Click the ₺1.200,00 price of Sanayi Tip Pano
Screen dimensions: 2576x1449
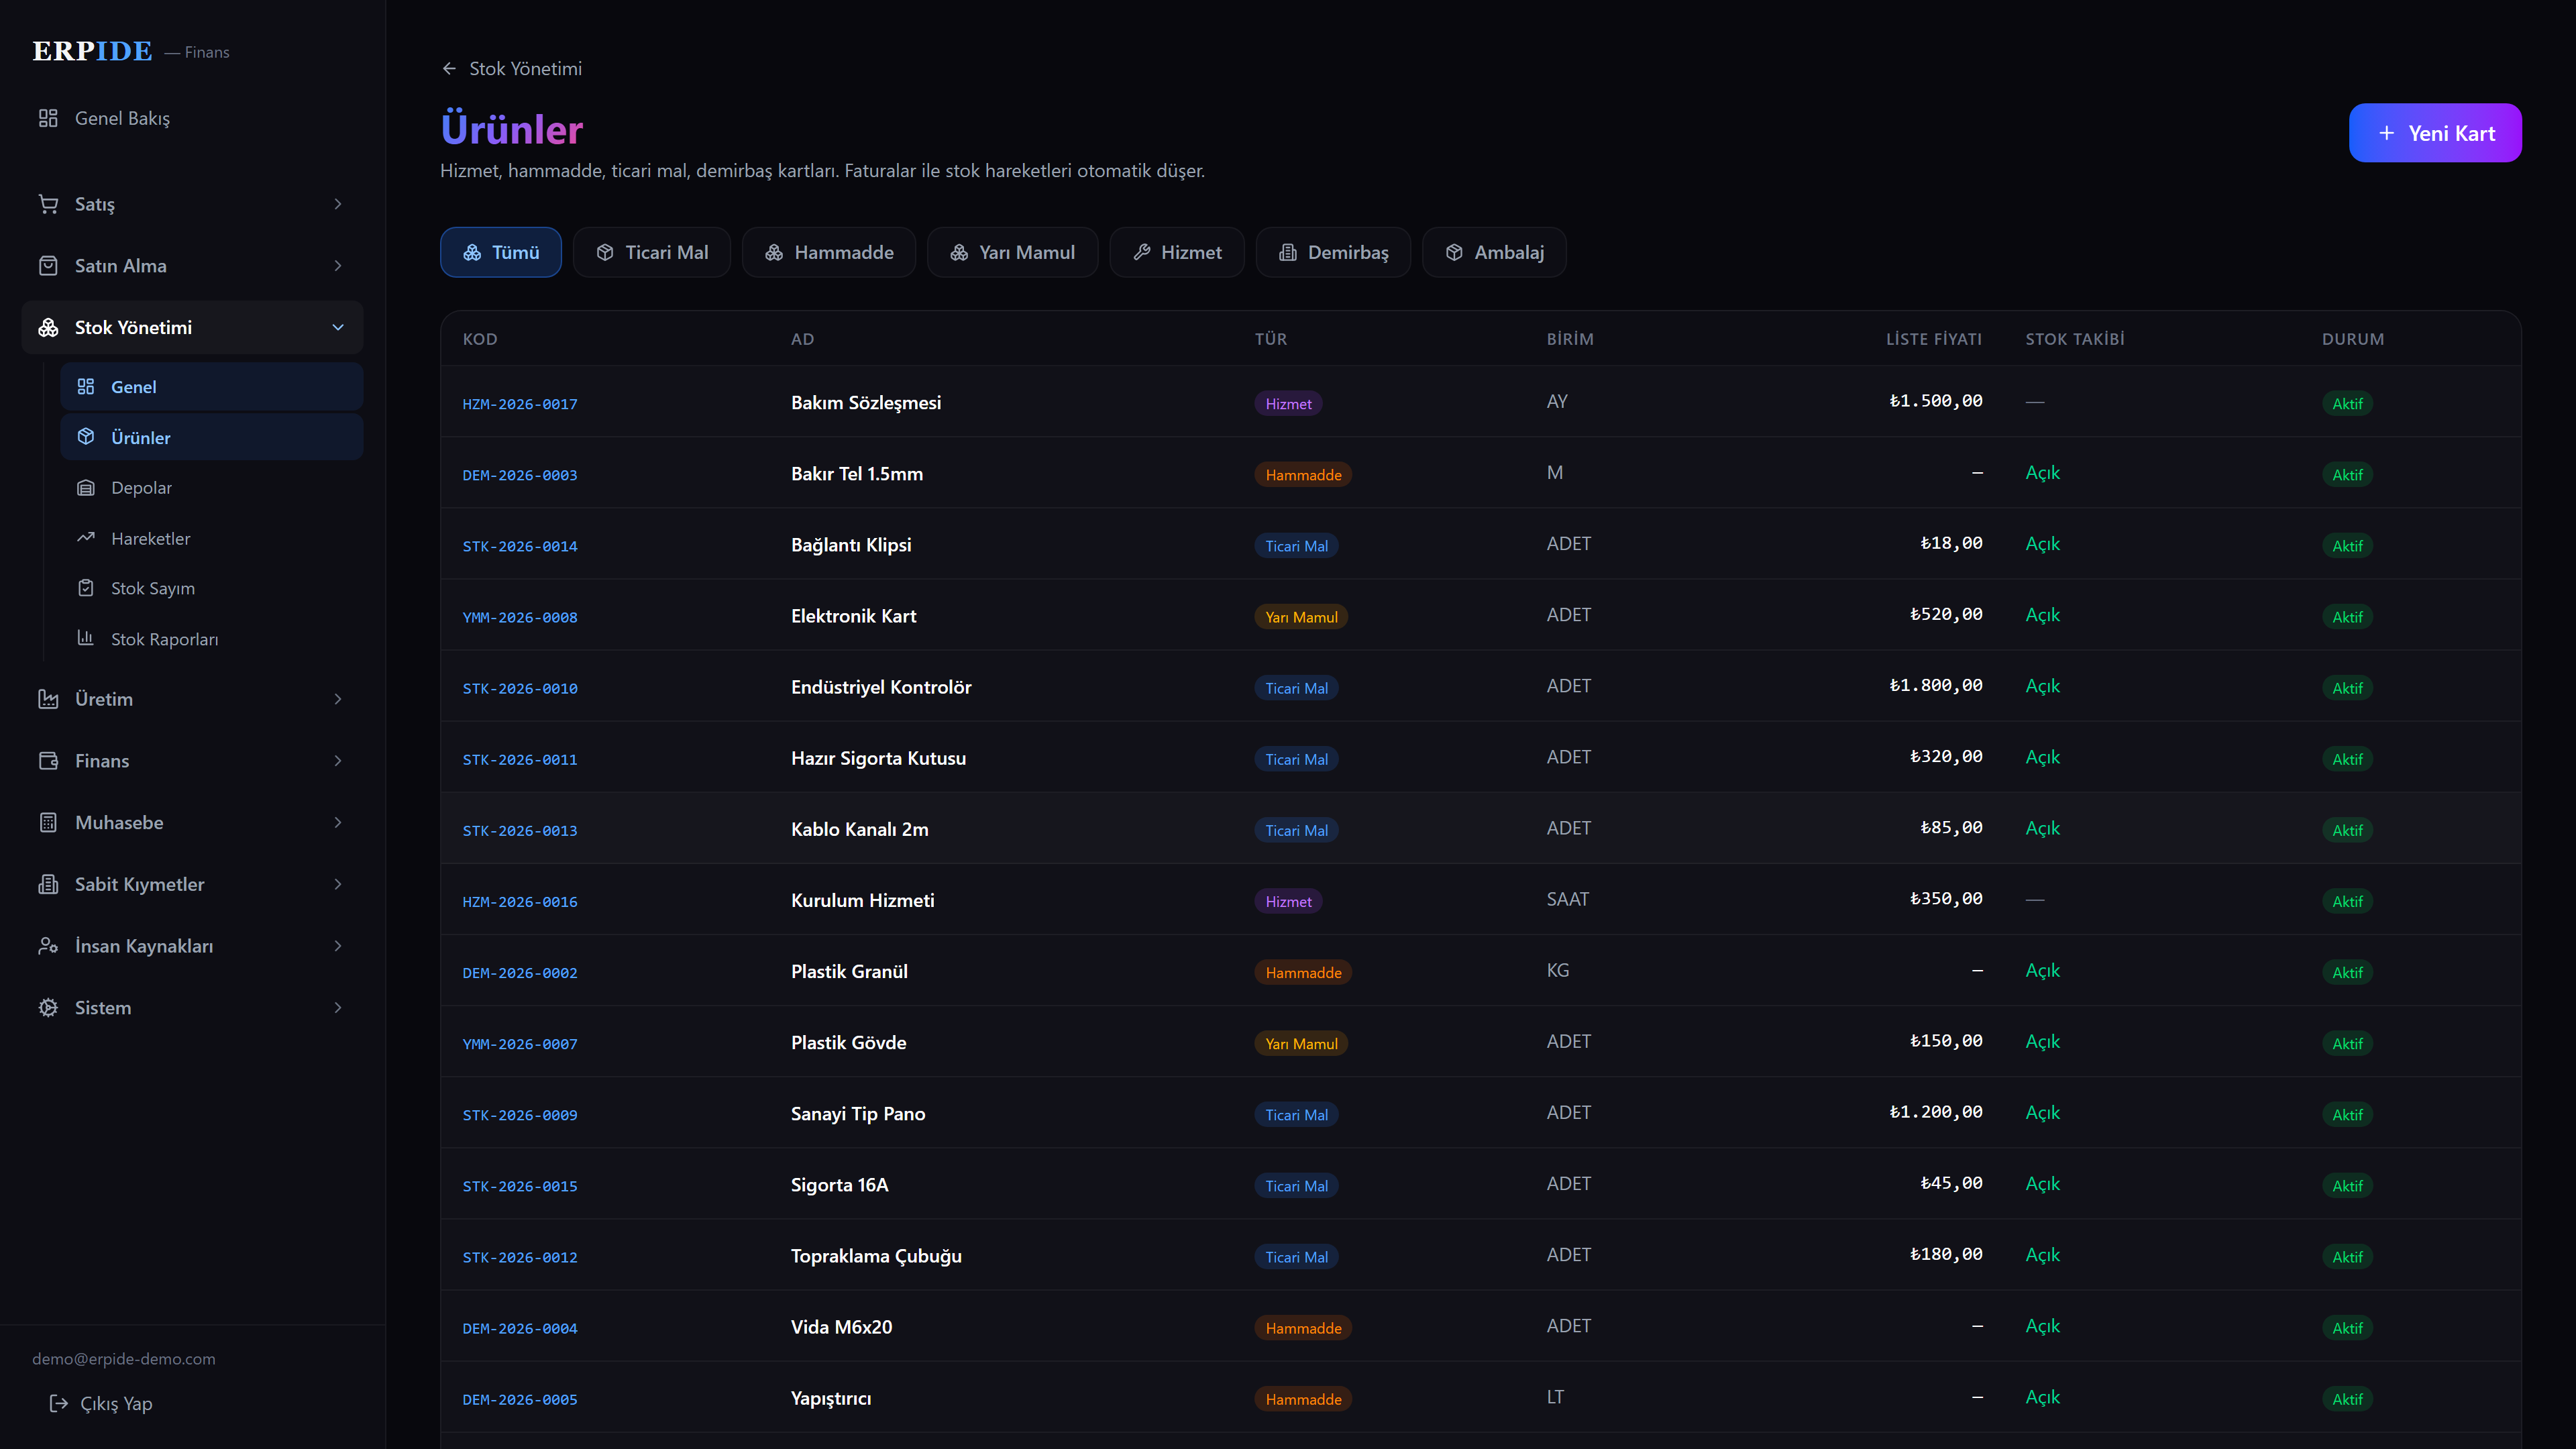pos(1935,1112)
